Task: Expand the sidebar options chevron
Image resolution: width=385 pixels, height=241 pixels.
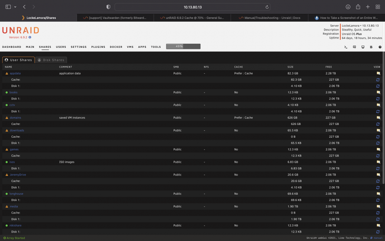Action: click(x=15, y=7)
